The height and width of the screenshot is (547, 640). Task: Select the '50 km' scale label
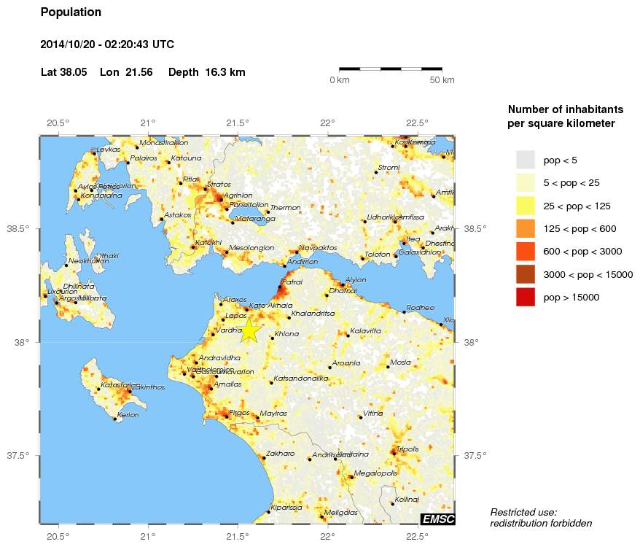click(442, 80)
